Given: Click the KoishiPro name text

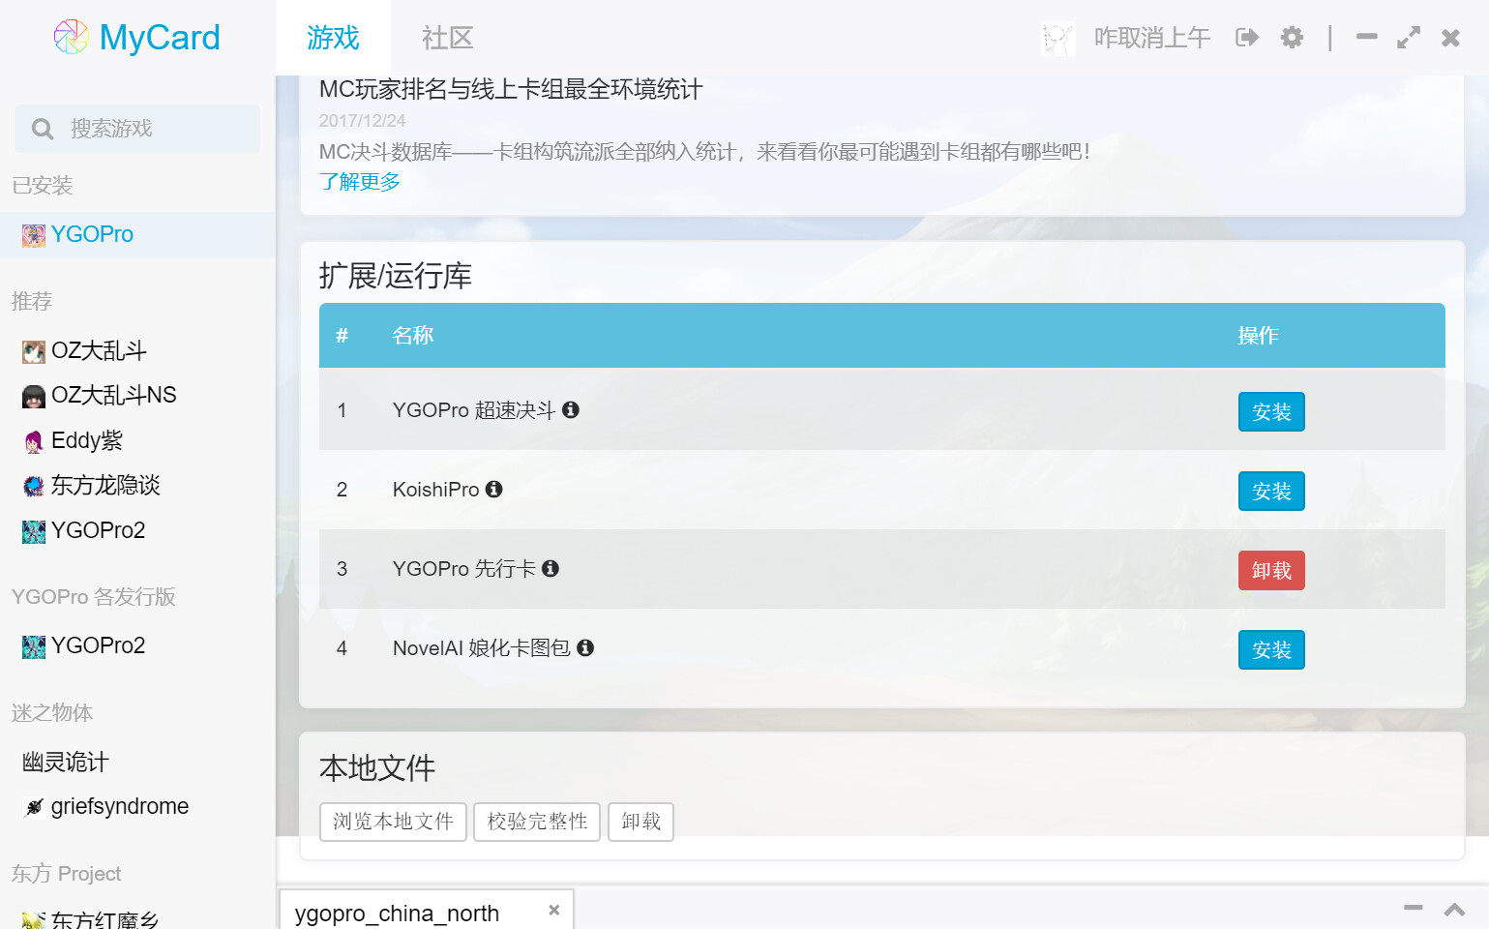Looking at the screenshot, I should [x=436, y=489].
